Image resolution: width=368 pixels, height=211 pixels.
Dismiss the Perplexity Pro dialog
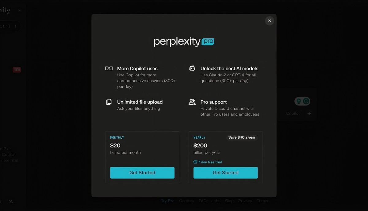[269, 21]
